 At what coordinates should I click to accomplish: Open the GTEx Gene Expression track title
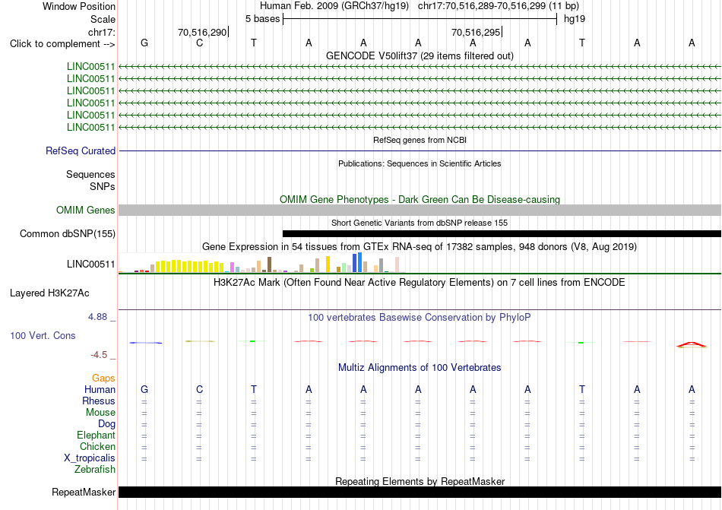pos(420,247)
